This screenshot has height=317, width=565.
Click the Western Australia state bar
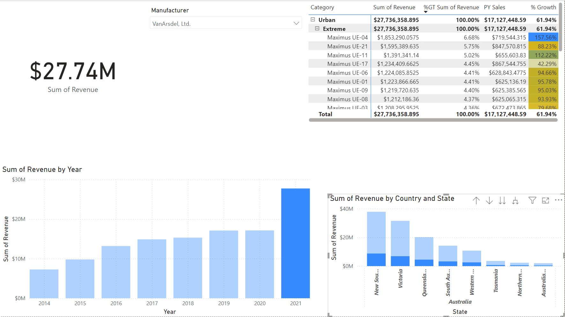472,258
